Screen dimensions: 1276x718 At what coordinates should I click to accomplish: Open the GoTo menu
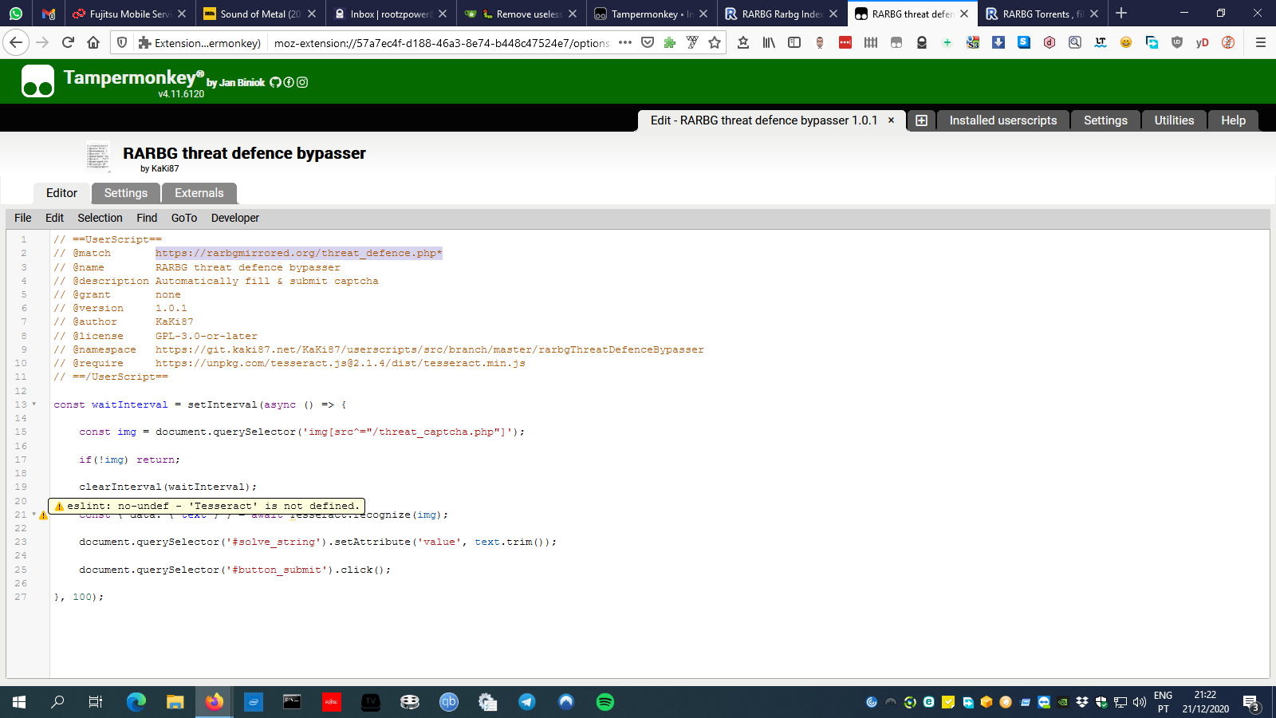tap(184, 218)
